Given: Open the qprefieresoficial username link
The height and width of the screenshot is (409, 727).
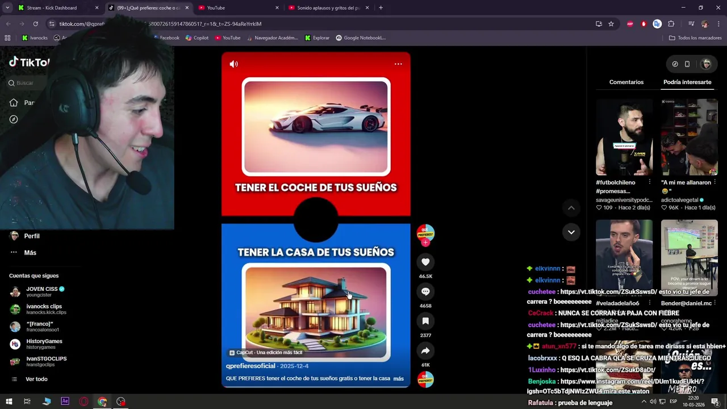Looking at the screenshot, I should (x=250, y=366).
